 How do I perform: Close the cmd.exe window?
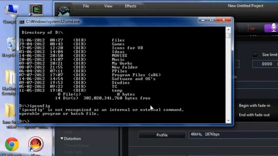224,20
